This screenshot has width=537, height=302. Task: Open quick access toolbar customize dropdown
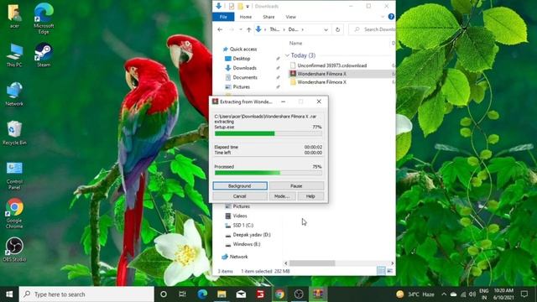(248, 7)
